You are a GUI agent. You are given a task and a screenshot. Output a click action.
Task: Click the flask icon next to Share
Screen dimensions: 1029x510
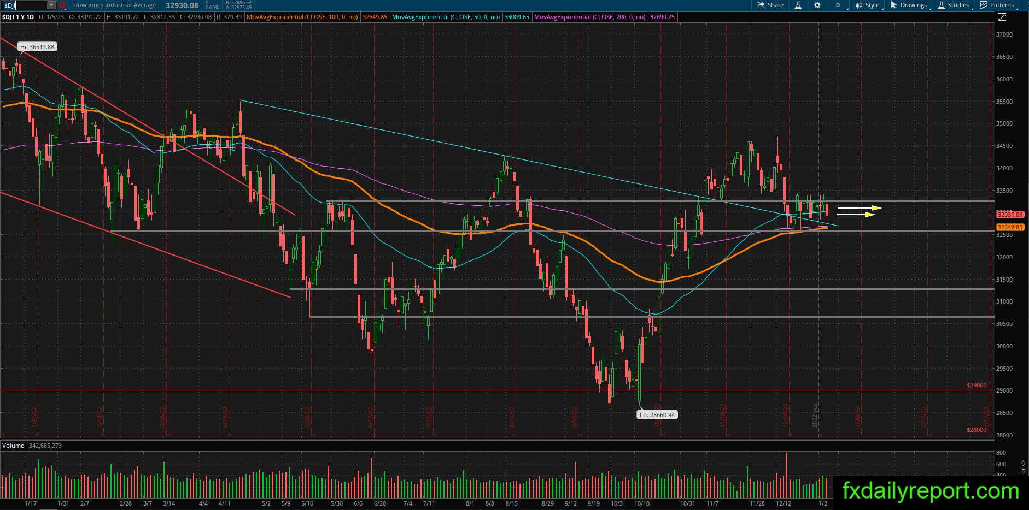pyautogui.click(x=798, y=5)
